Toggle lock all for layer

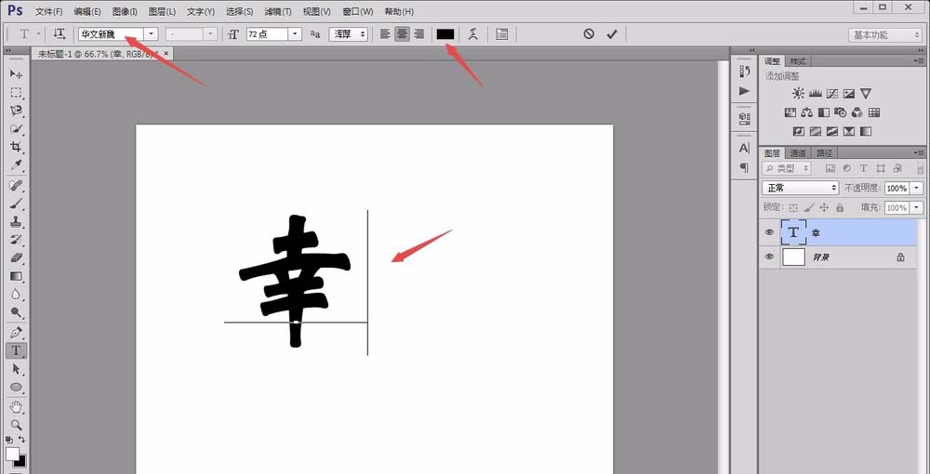(x=840, y=208)
